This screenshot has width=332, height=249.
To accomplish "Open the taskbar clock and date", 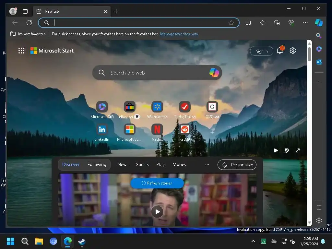I will pos(309,241).
